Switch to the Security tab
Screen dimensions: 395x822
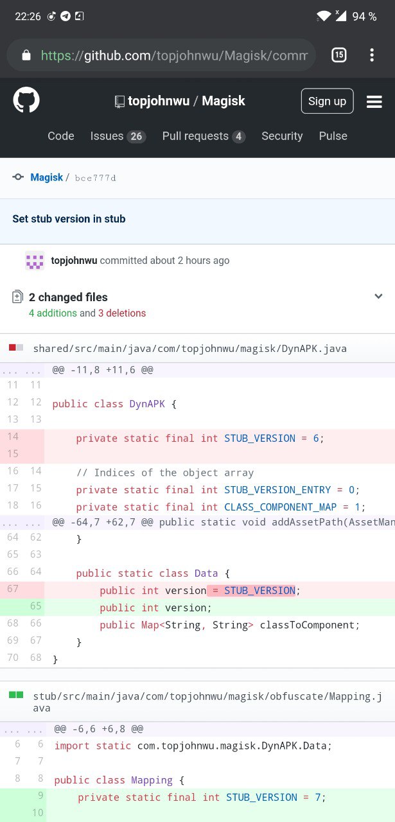point(282,136)
